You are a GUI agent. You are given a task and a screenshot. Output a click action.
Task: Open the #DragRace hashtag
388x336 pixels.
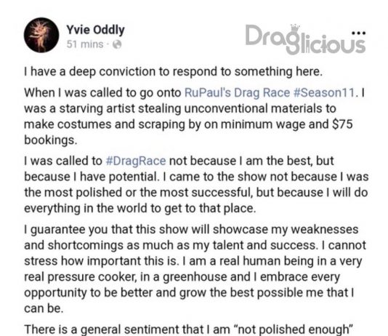pos(136,161)
